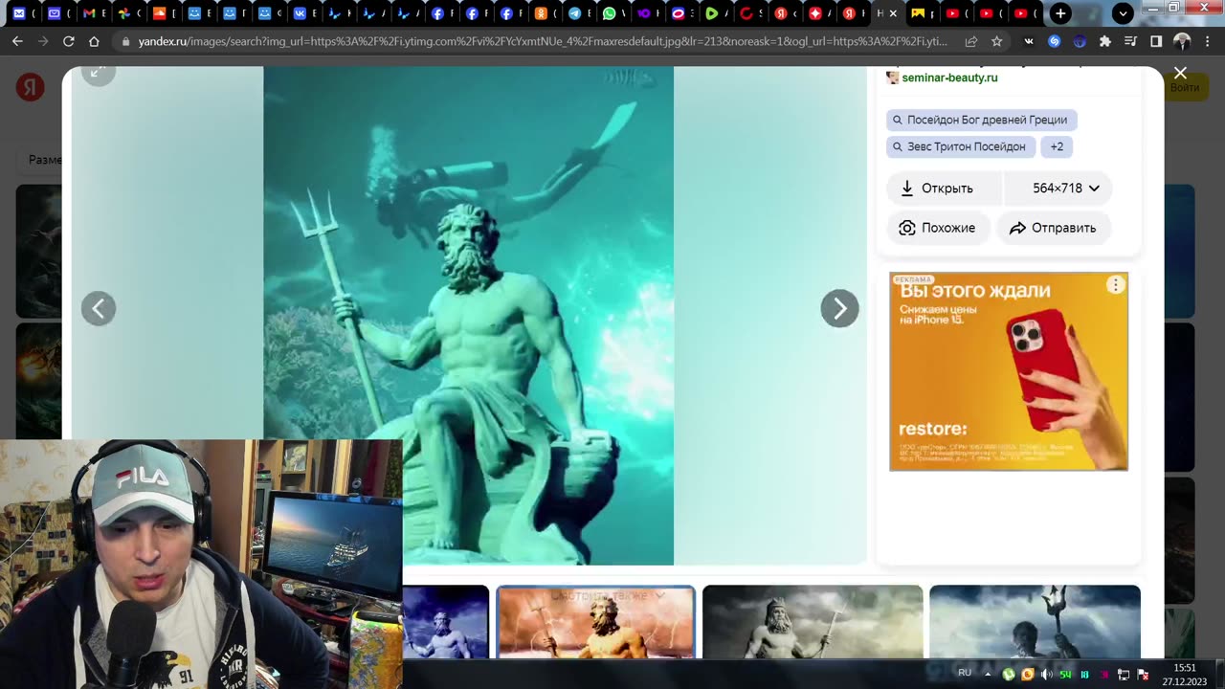Show the +2 additional tags

tap(1057, 146)
